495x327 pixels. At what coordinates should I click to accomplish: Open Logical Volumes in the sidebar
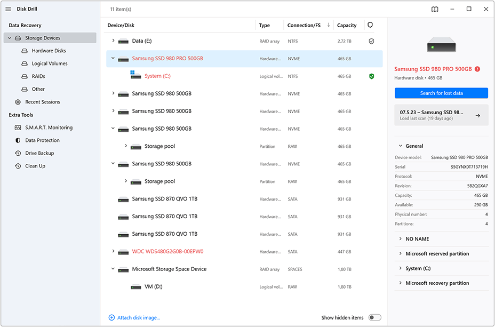(x=50, y=63)
